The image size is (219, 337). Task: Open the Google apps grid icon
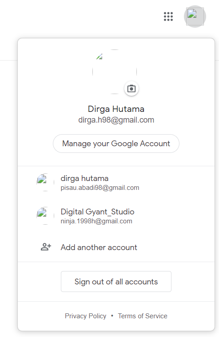click(x=168, y=16)
